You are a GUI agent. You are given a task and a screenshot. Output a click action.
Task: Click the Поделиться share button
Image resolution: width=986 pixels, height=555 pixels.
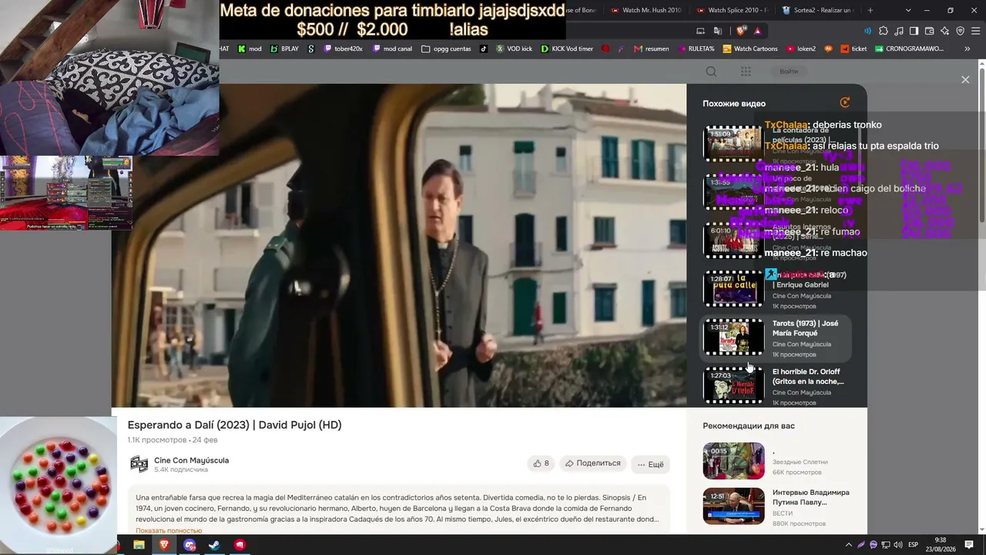(x=592, y=463)
